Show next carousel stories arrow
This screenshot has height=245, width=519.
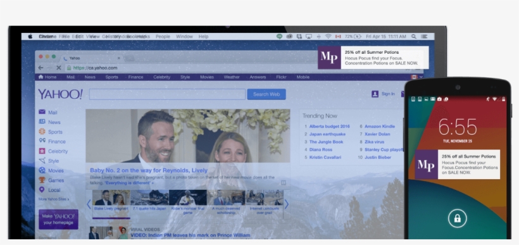287,204
